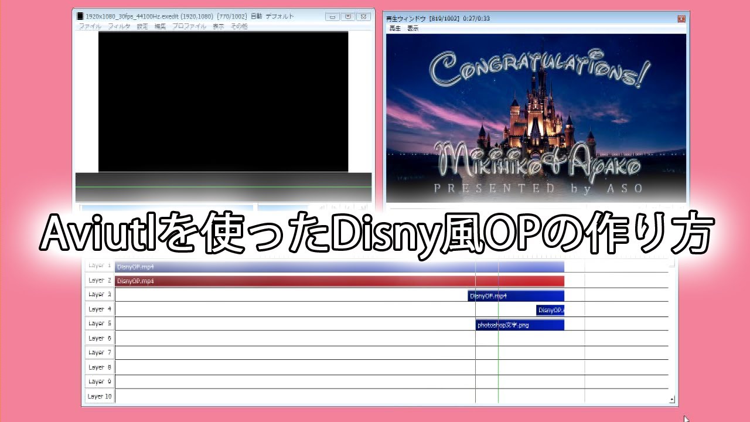Toggle visibility of Layer 7
750x422 pixels.
coord(100,353)
